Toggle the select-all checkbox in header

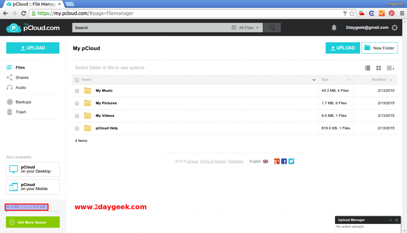(x=77, y=80)
